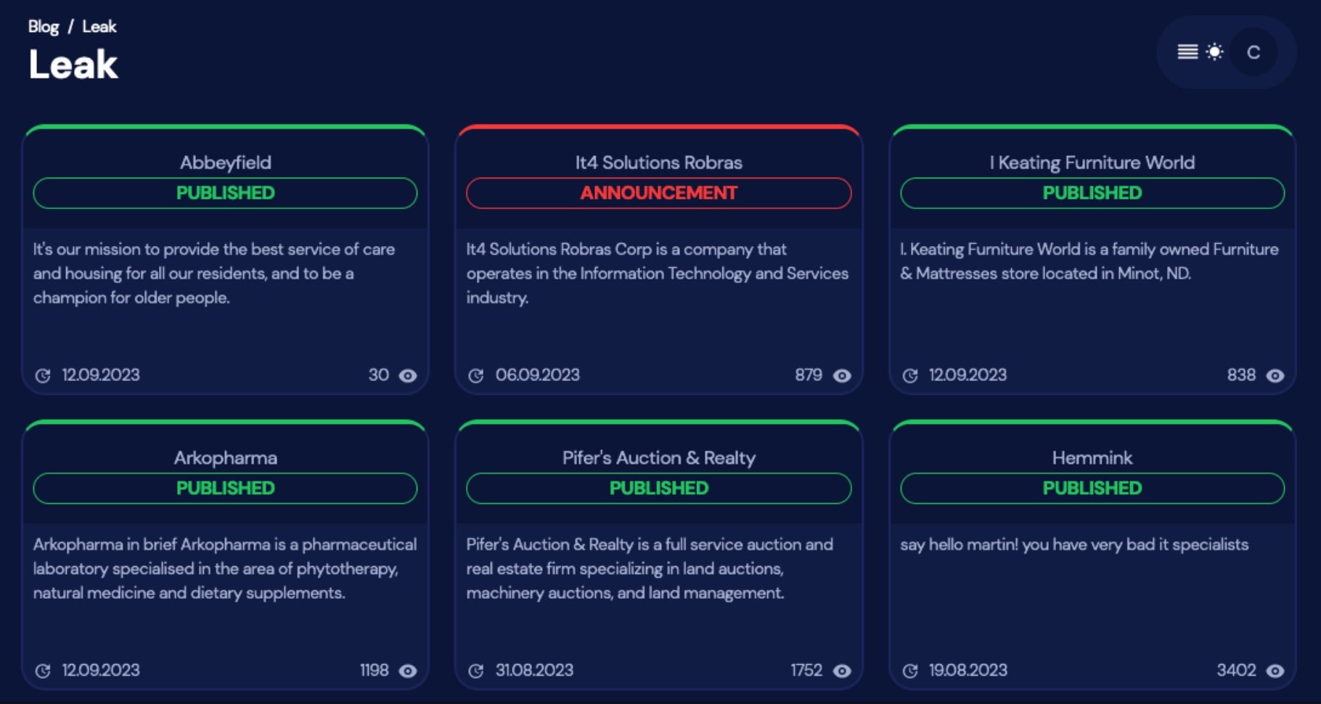Open the It4 Solutions Robras title

click(x=658, y=163)
